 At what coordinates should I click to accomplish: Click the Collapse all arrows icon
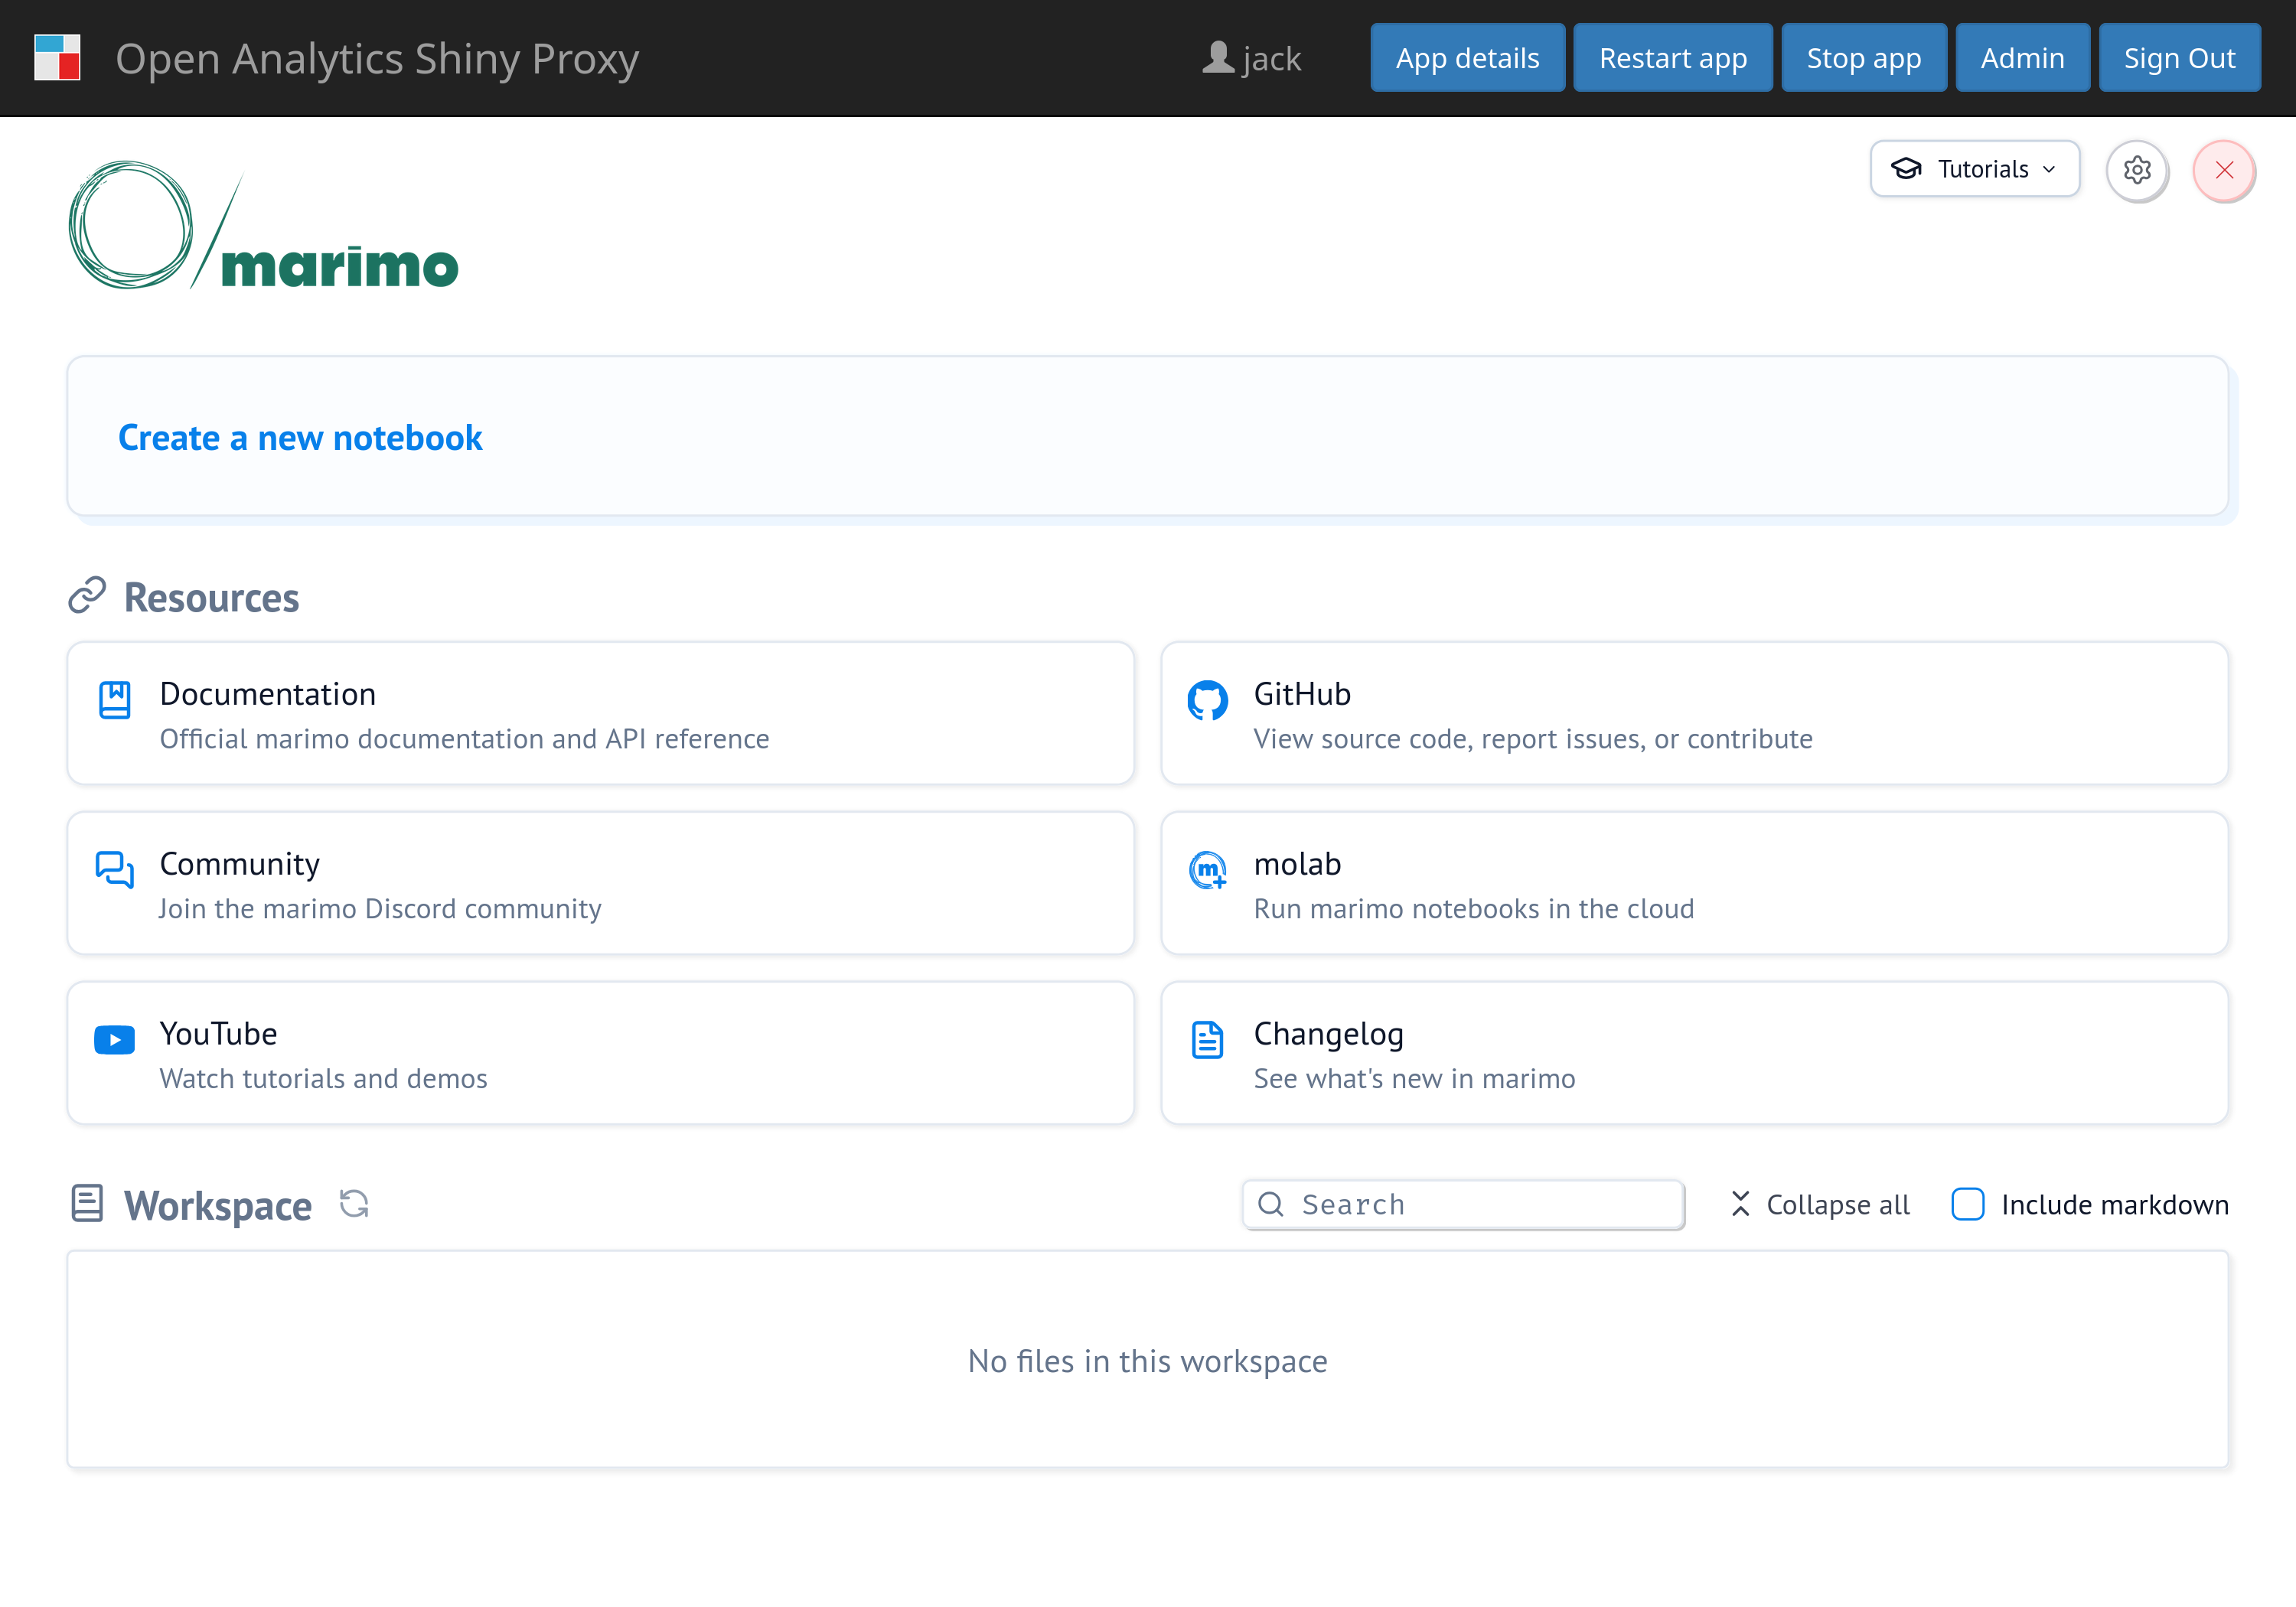click(1741, 1204)
